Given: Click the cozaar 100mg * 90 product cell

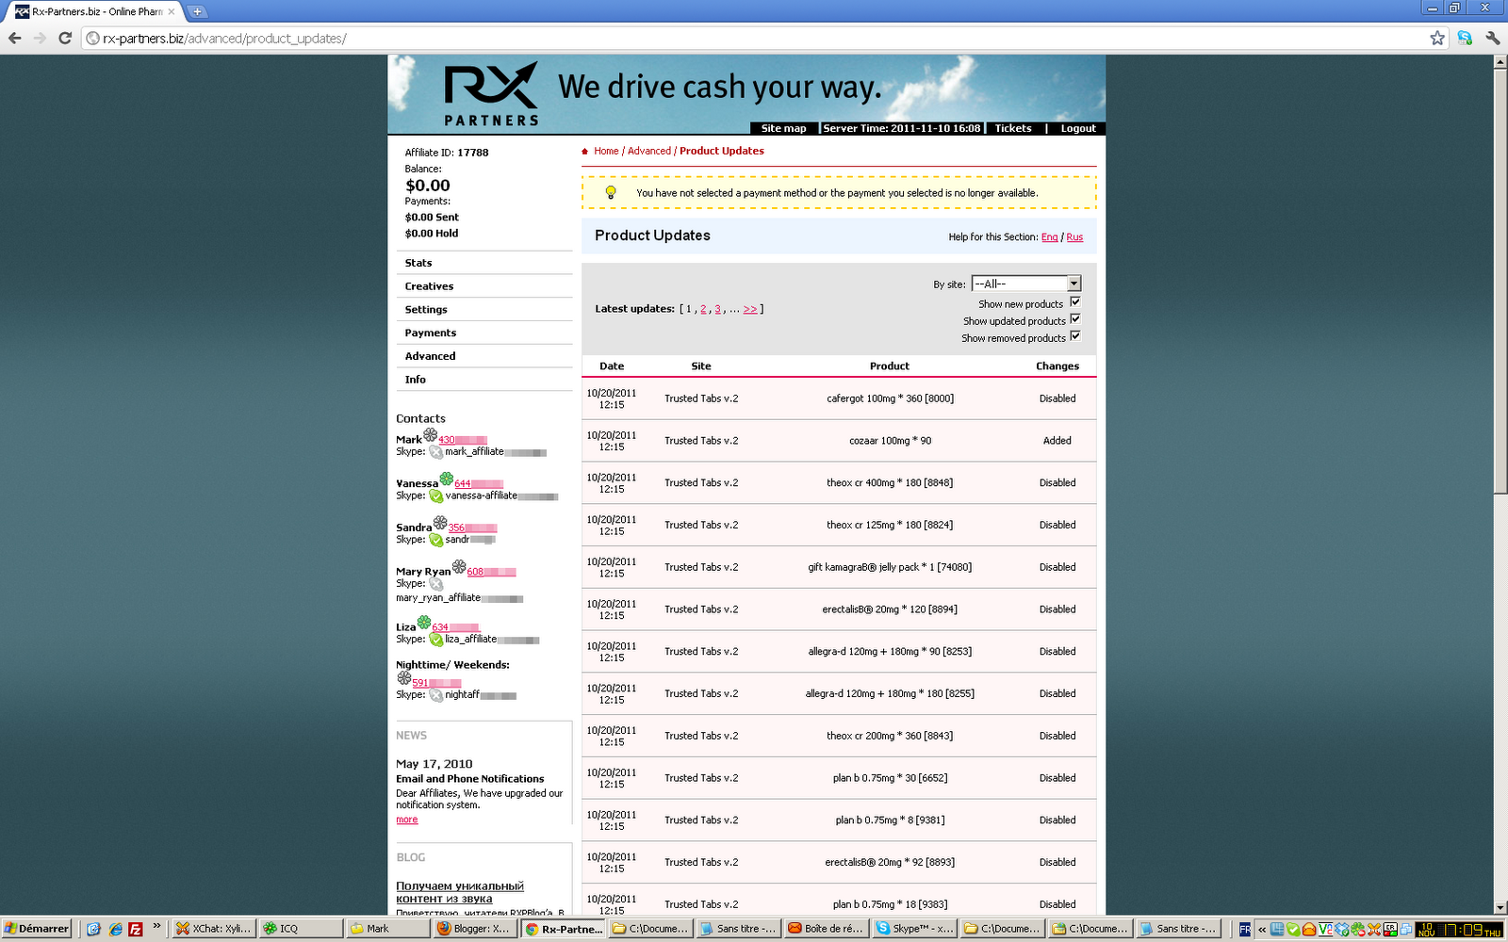Looking at the screenshot, I should 890,441.
